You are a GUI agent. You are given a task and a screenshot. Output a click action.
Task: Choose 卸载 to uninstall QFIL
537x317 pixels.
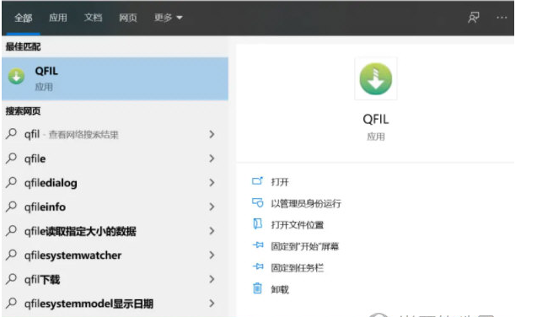pyautogui.click(x=280, y=290)
